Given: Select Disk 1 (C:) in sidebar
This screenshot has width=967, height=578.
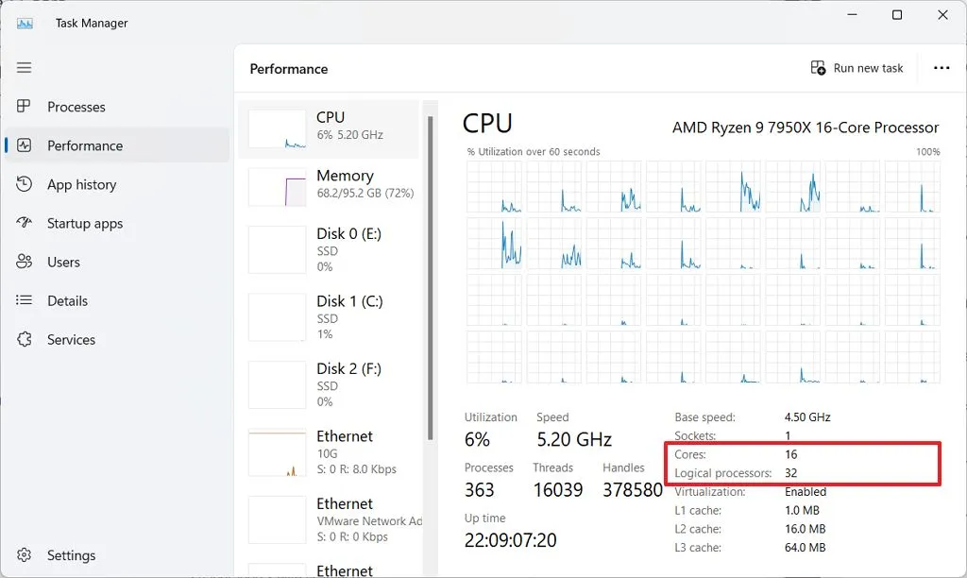Looking at the screenshot, I should (331, 316).
